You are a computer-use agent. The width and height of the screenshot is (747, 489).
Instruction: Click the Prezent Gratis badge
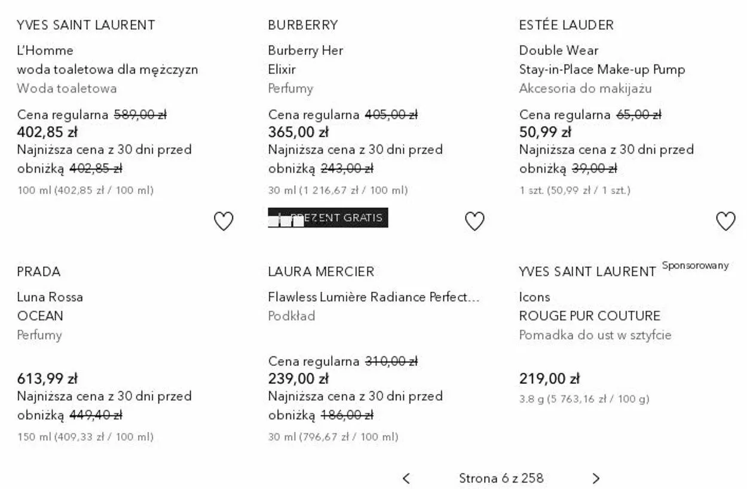pos(328,218)
